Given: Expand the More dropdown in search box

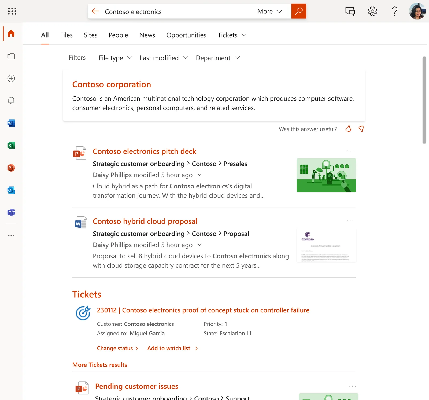Looking at the screenshot, I should 270,11.
